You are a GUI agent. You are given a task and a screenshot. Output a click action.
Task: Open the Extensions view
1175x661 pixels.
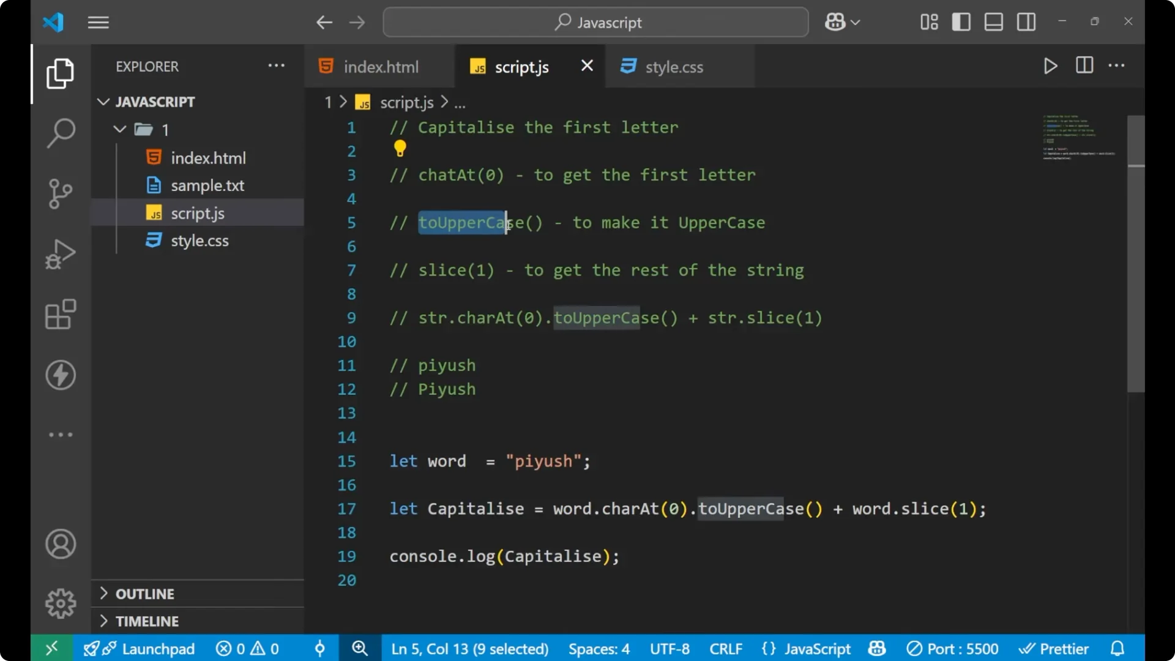point(60,314)
